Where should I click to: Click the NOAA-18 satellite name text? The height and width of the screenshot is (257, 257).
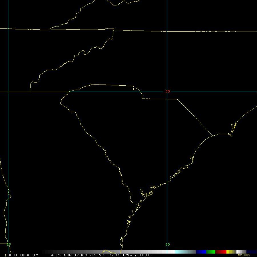[29, 255]
